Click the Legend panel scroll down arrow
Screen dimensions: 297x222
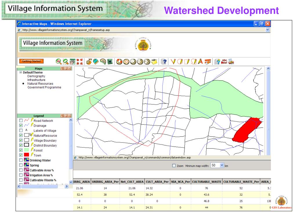(71, 182)
